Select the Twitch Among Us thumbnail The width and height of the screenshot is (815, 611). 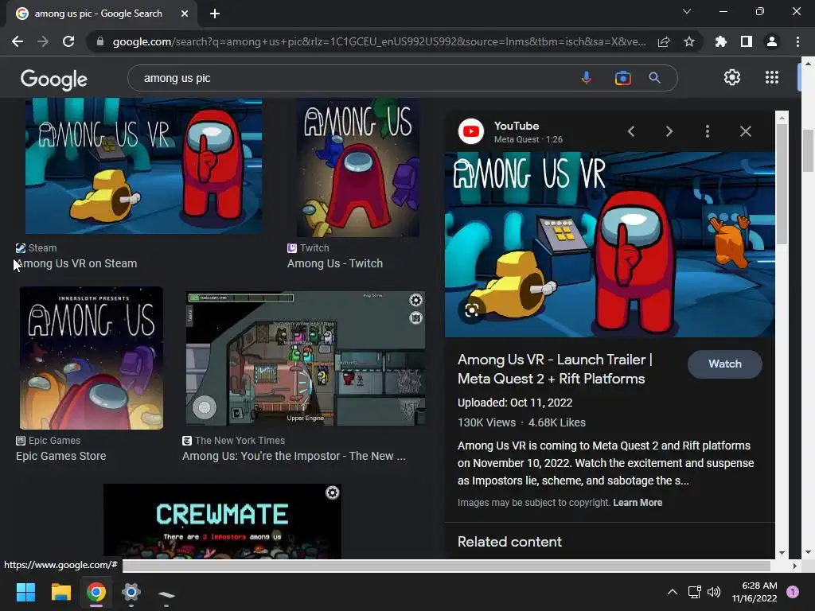pyautogui.click(x=358, y=167)
